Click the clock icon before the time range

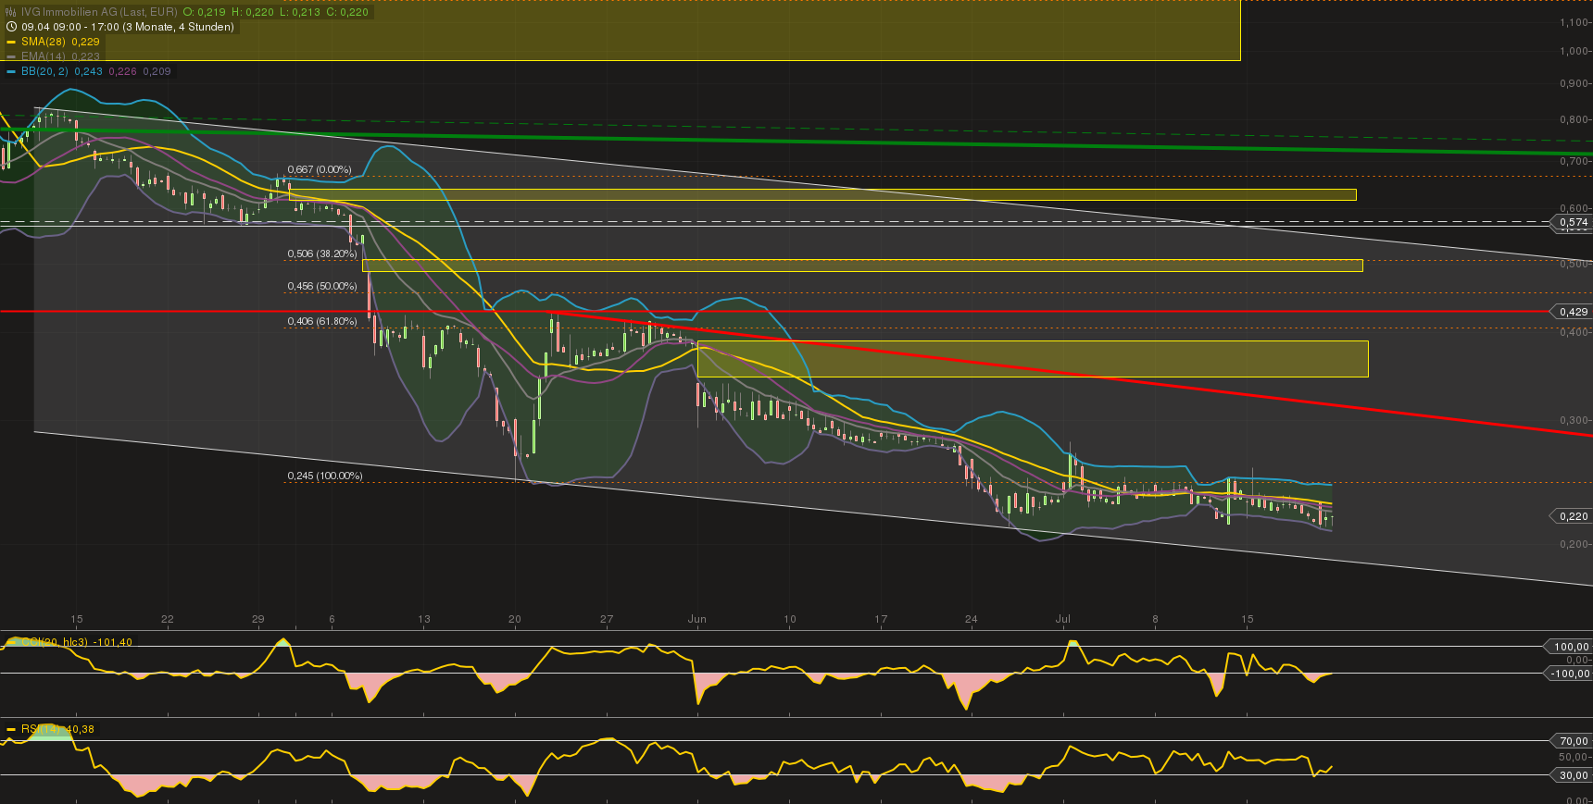[x=12, y=27]
